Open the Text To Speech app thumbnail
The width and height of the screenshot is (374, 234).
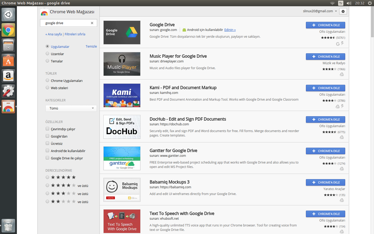point(122,221)
